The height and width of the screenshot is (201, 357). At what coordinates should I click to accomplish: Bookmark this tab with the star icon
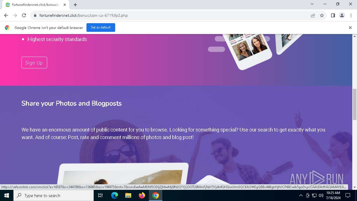tap(322, 15)
